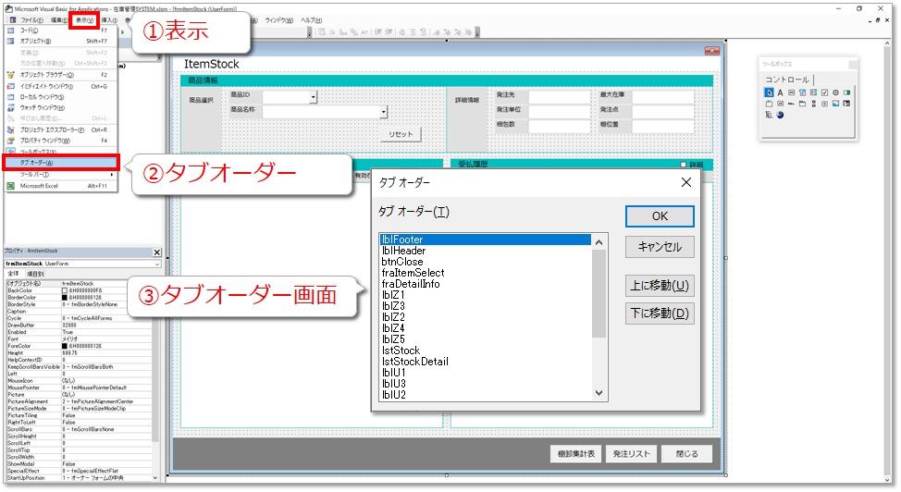The image size is (901, 492).
Task: Click the 閉じる button on the form
Action: tap(686, 453)
